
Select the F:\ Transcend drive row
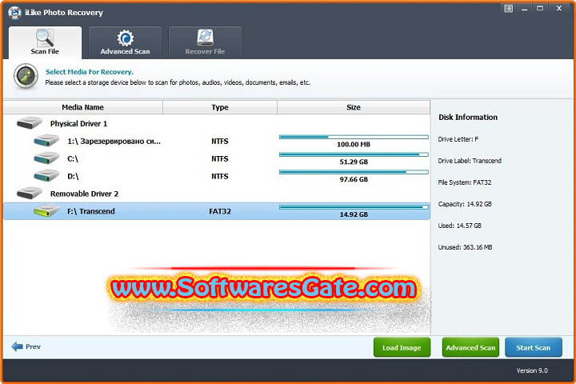point(217,211)
